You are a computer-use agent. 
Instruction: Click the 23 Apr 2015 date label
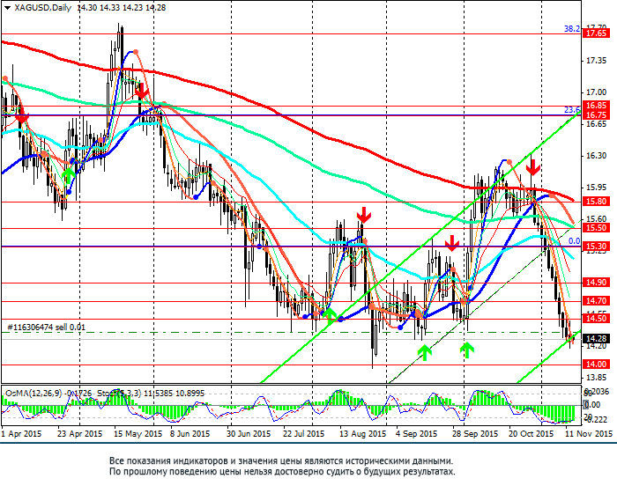tap(80, 434)
